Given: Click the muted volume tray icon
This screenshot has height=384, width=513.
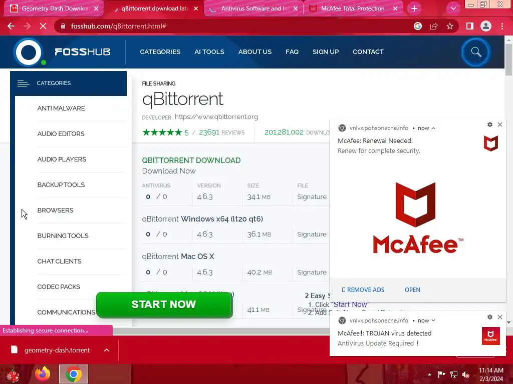Looking at the screenshot, I should pos(466,374).
